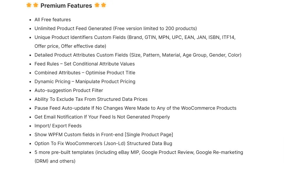Click the 'Auto-suggestion Product Filter' item
This screenshot has width=284, height=171.
coord(69,91)
